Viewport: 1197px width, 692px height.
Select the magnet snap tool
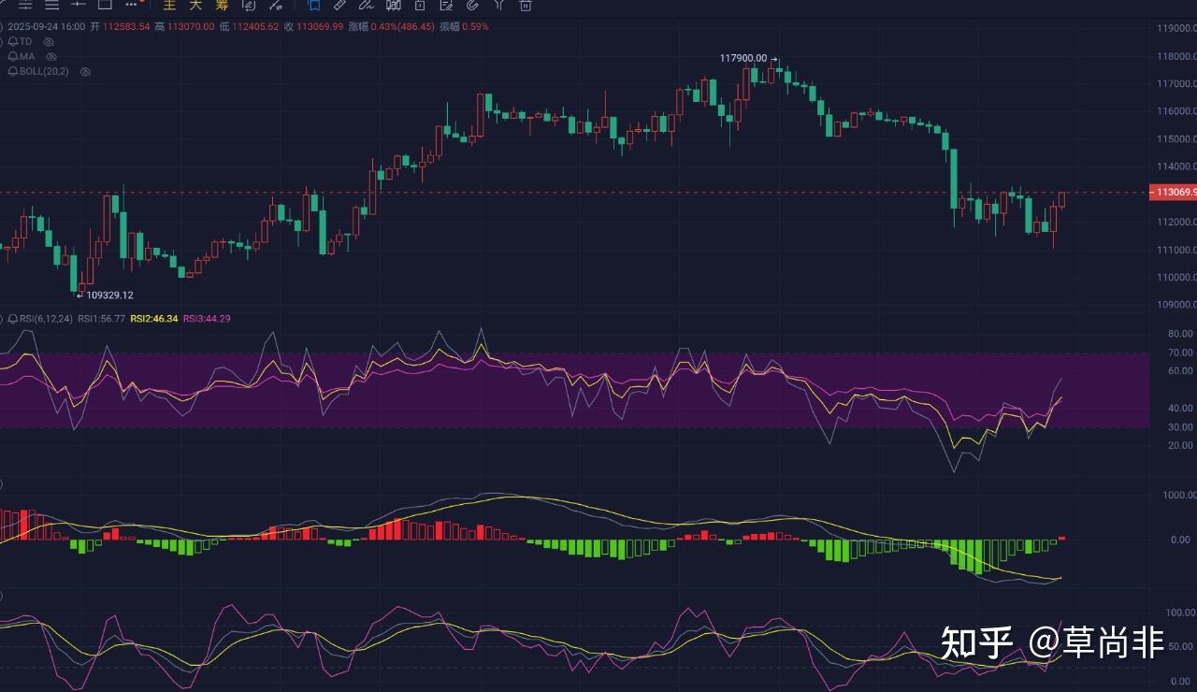point(472,5)
